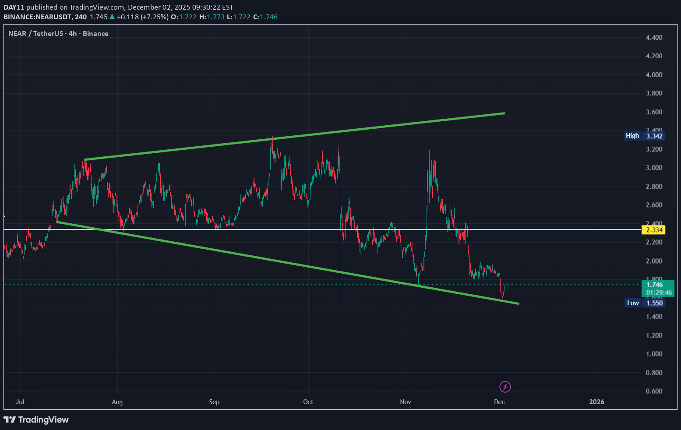This screenshot has width=681, height=430.
Task: Click the purple lightning bolt event icon
Action: coord(505,387)
